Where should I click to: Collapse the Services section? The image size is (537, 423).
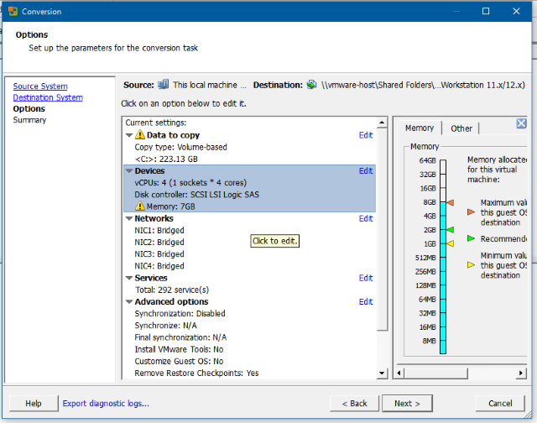[129, 278]
